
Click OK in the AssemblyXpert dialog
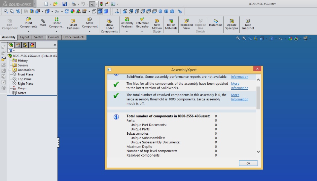248,163
